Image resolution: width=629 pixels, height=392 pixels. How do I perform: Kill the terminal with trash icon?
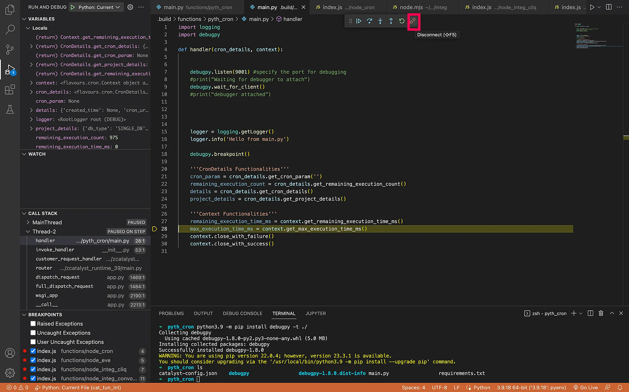pos(601,313)
